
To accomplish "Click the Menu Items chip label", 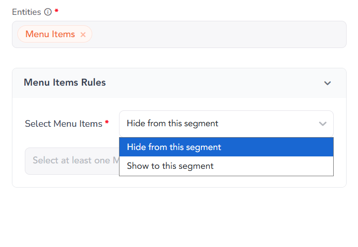I will (50, 34).
